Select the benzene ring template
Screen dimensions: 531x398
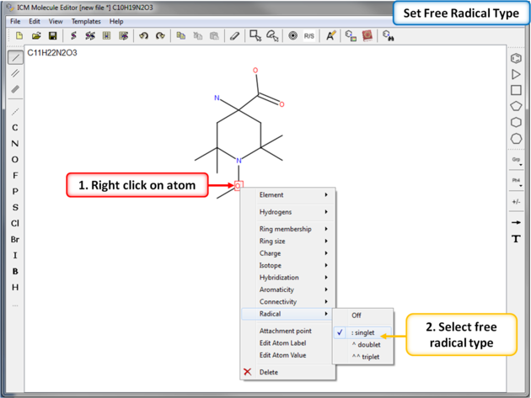[516, 59]
